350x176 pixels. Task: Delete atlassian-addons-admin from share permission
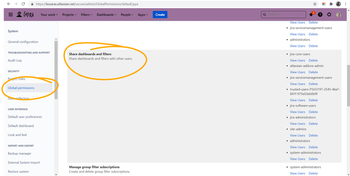pyautogui.click(x=313, y=72)
